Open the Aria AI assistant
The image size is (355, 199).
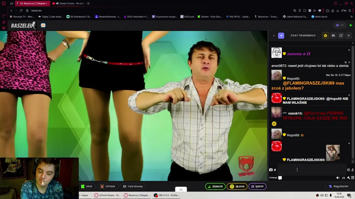pos(344,11)
